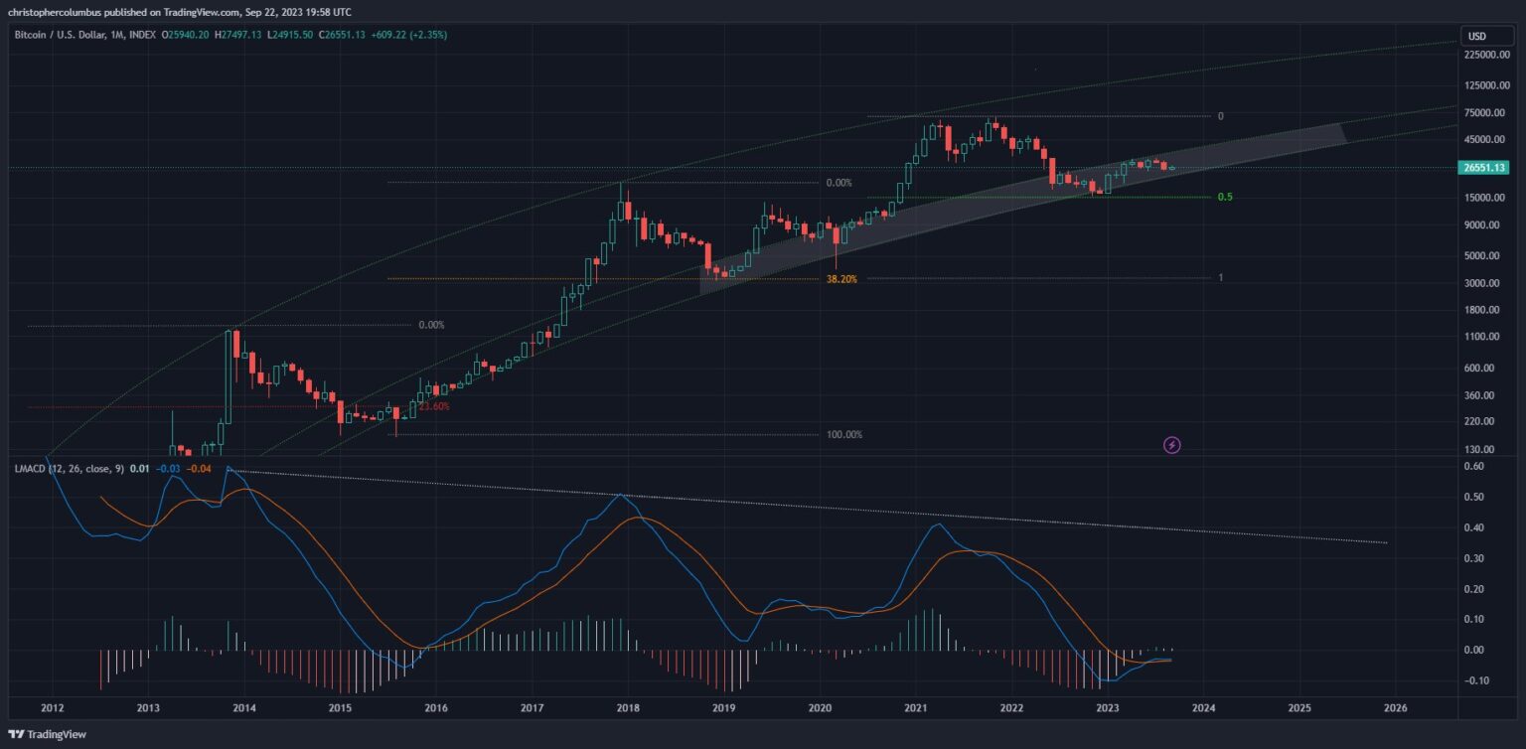The height and width of the screenshot is (749, 1526).
Task: Click the green 0.5 retracement level label
Action: pyautogui.click(x=1225, y=197)
